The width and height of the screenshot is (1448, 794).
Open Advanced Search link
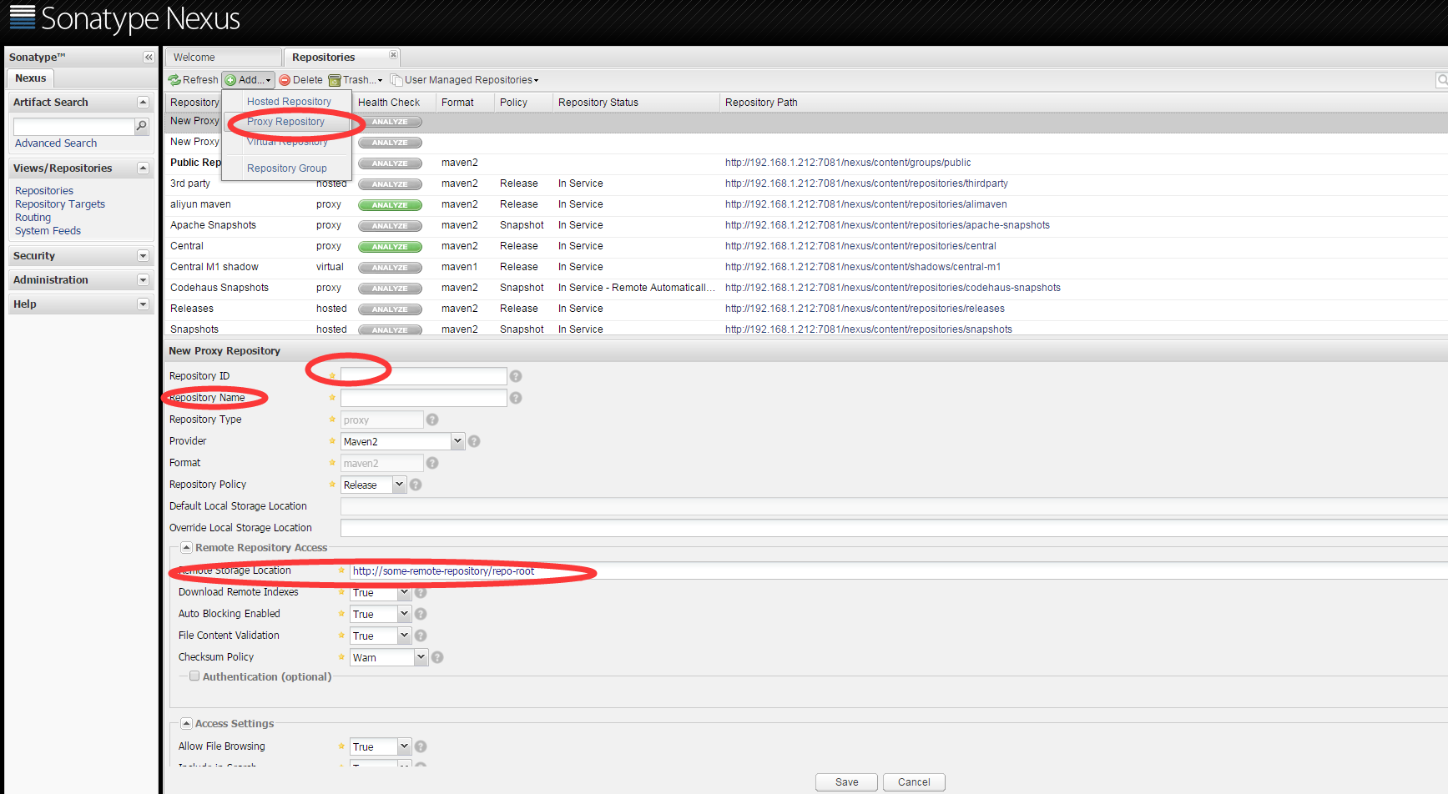tap(56, 143)
